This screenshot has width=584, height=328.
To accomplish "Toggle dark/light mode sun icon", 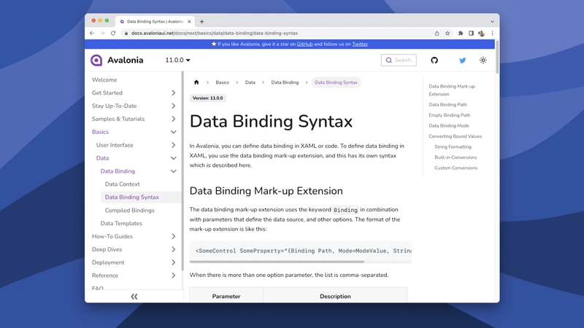I will [483, 60].
